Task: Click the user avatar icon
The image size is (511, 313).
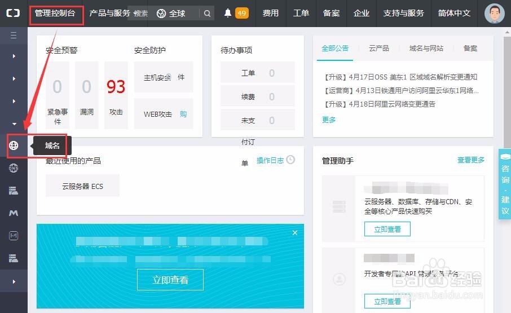Action: [495, 14]
